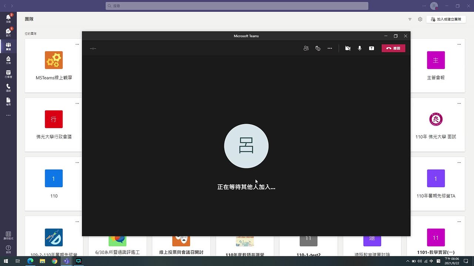Image resolution: width=474 pixels, height=266 pixels.
Task: Show participants in the meeting window
Action: click(306, 48)
